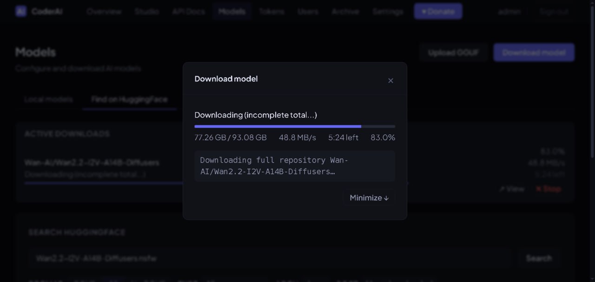Switch to Local models tab
This screenshot has height=282, width=595.
48,99
